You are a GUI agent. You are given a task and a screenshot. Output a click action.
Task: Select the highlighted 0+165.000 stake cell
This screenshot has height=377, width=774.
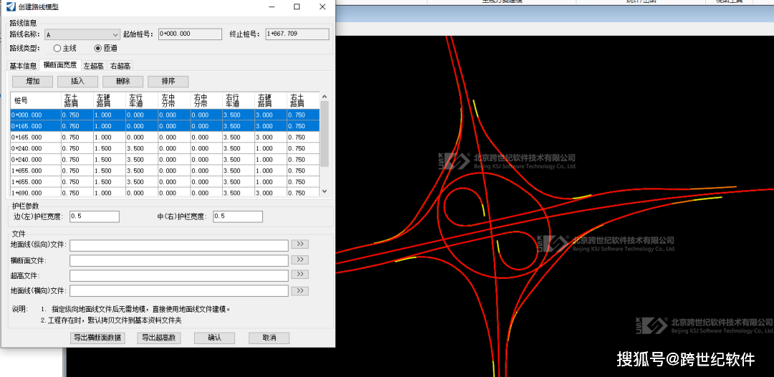pyautogui.click(x=36, y=126)
